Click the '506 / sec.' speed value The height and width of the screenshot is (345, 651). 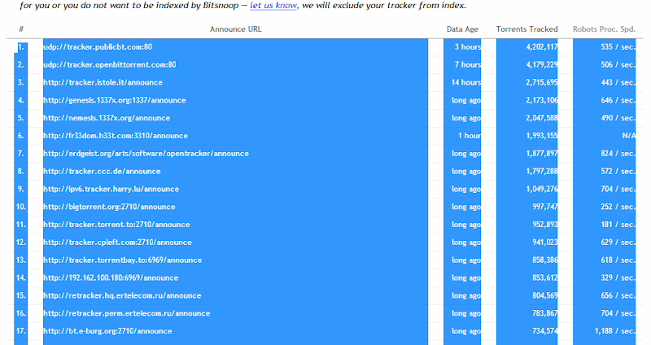coord(618,65)
